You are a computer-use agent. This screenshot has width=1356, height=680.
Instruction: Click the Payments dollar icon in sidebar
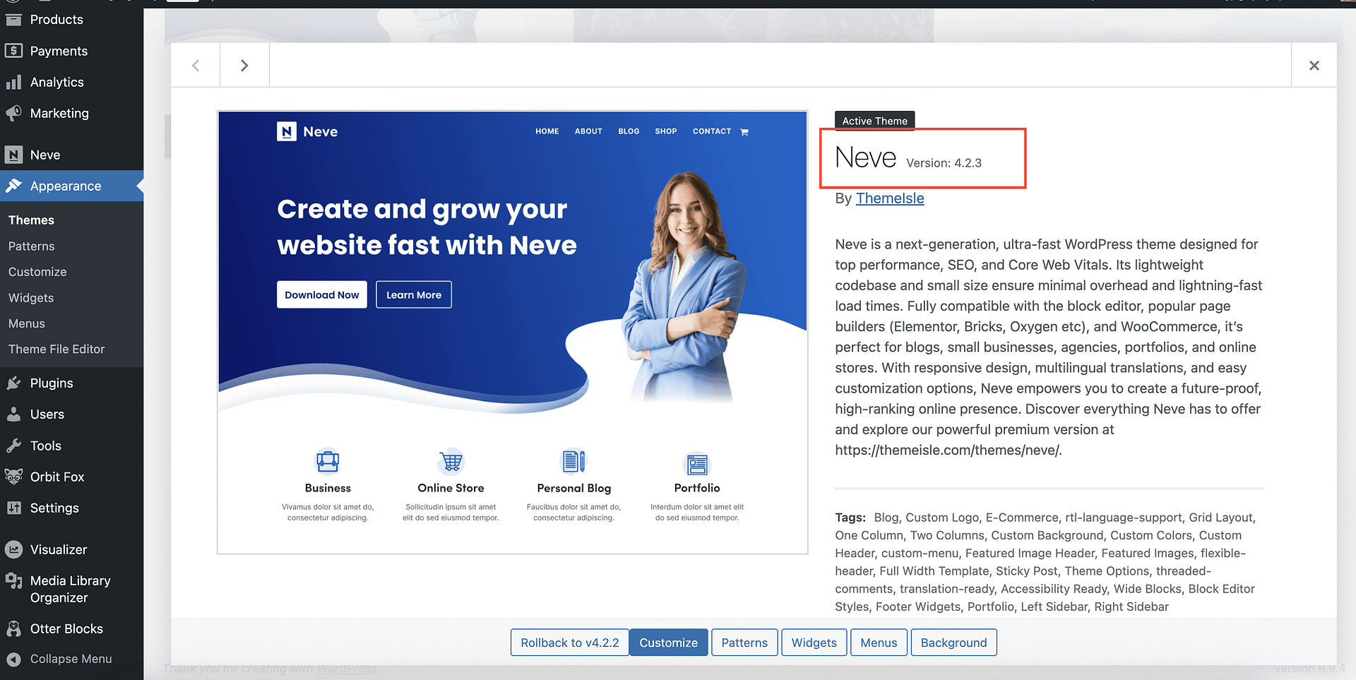coord(13,51)
